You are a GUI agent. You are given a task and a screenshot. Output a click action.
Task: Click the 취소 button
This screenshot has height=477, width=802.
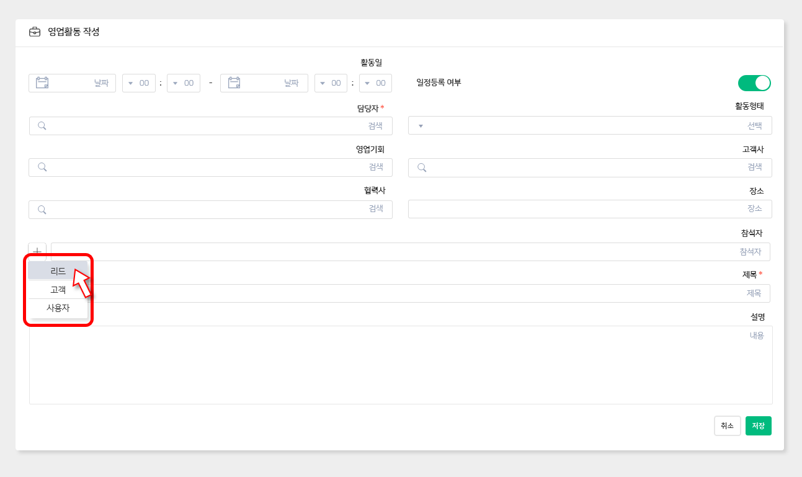point(727,426)
